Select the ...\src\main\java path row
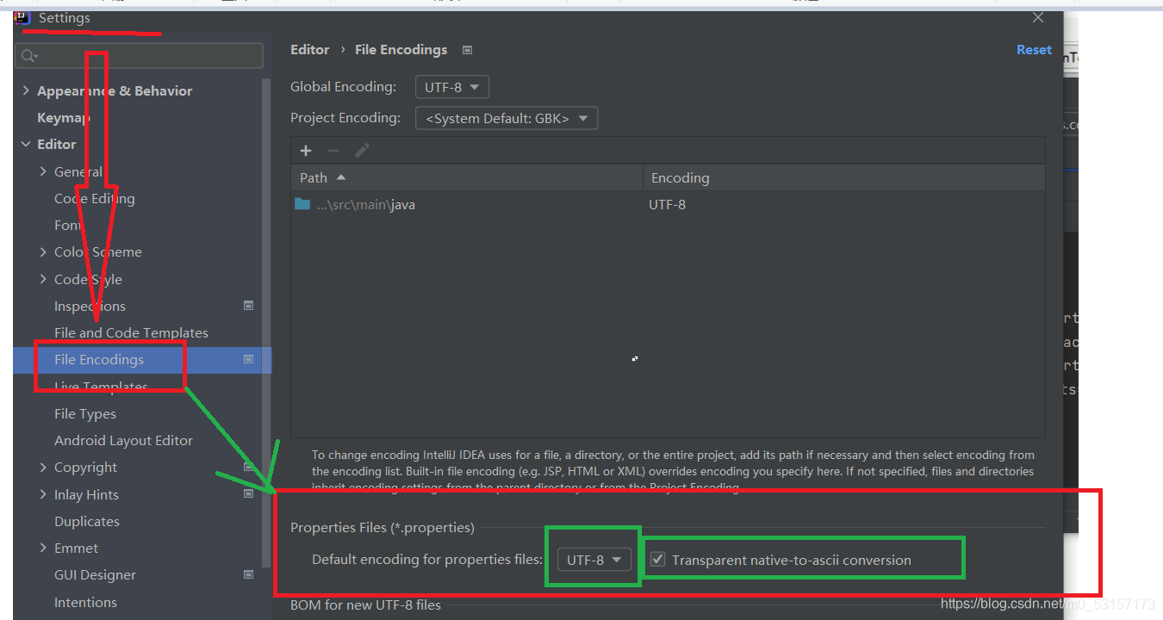1163x620 pixels. coord(668,204)
